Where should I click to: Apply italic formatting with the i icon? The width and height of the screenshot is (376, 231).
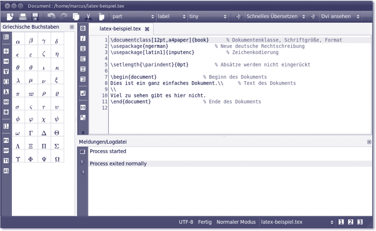83,38
